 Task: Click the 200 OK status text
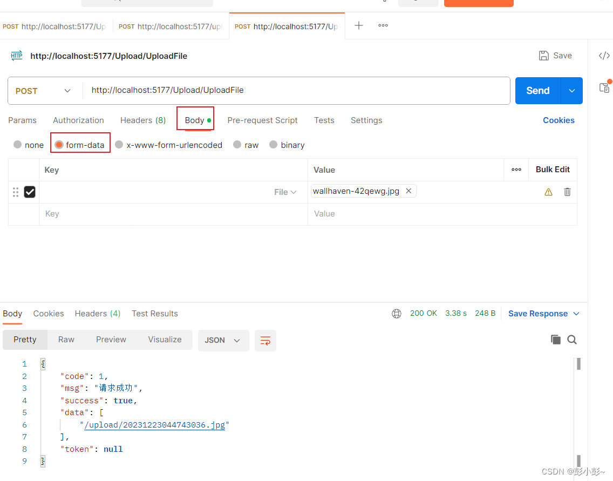(424, 313)
